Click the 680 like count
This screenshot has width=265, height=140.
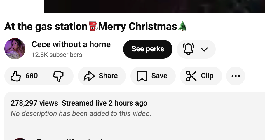(x=32, y=76)
